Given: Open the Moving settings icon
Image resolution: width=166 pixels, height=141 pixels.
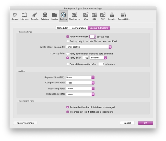Looking at the screenshot, I should 55,16.
